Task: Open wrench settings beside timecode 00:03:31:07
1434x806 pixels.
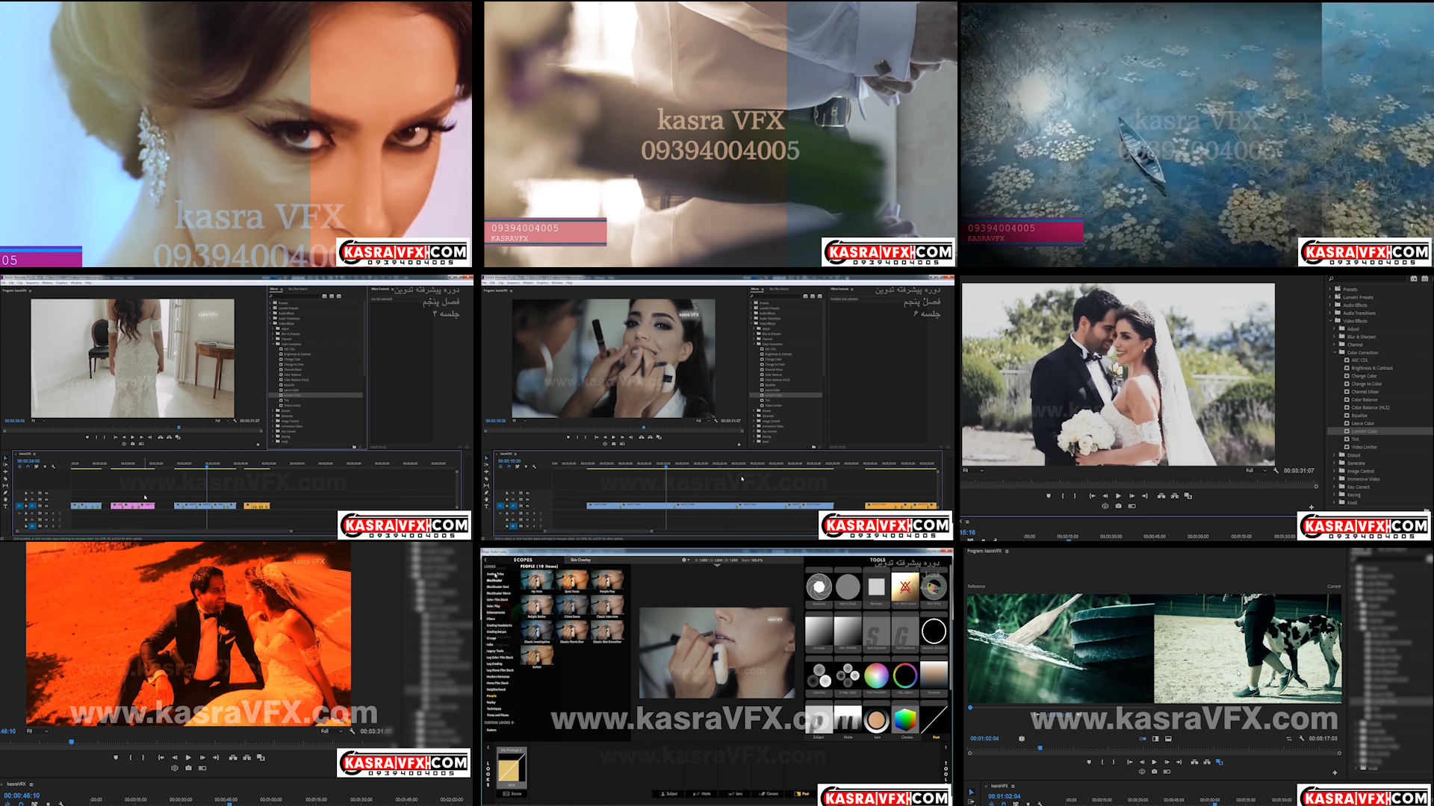Action: click(x=1276, y=470)
